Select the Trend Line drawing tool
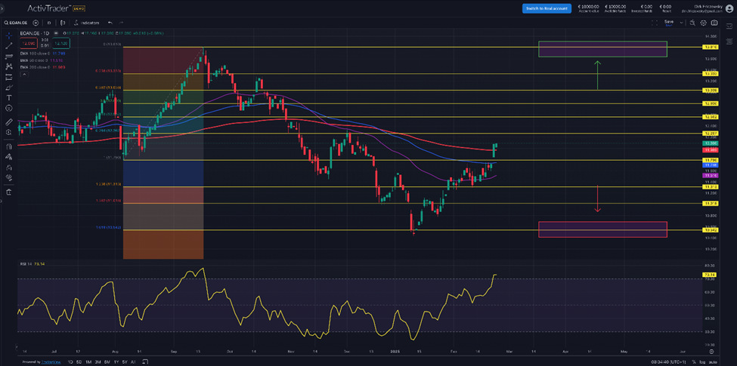Screen dimensions: 737x366 click(x=9, y=45)
